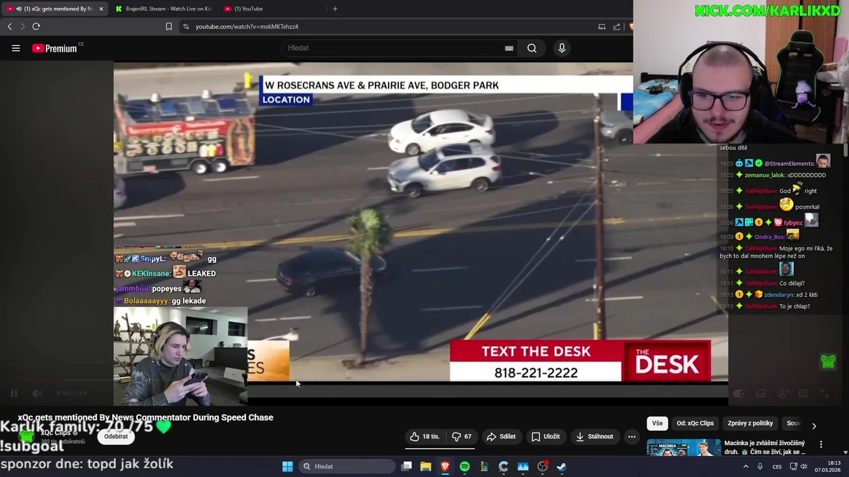Viewport: 849px width, 477px height.
Task: Dislike the video showing 67
Action: pos(462,437)
